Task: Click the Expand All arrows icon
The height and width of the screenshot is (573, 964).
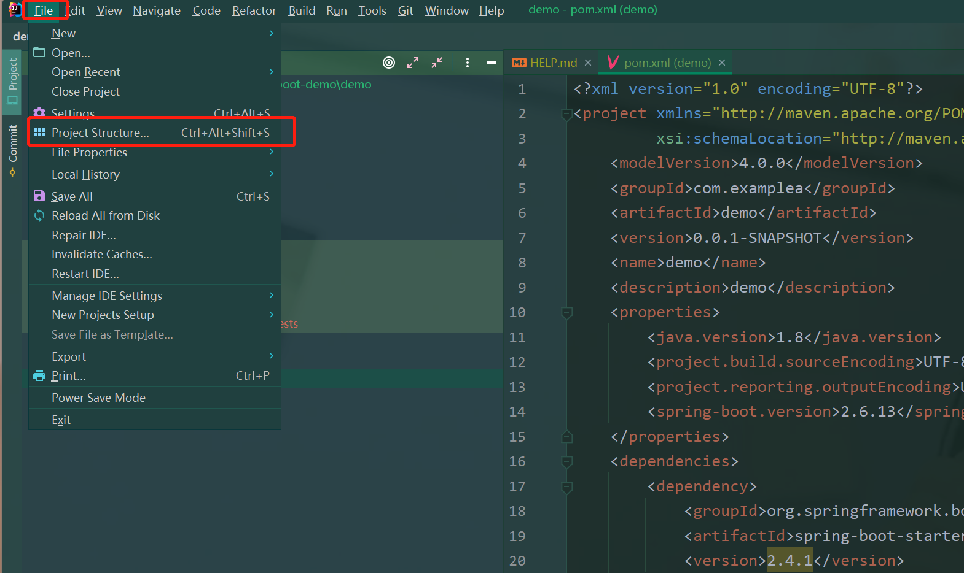Action: click(413, 63)
